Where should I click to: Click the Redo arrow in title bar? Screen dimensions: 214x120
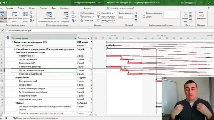coord(10,3)
